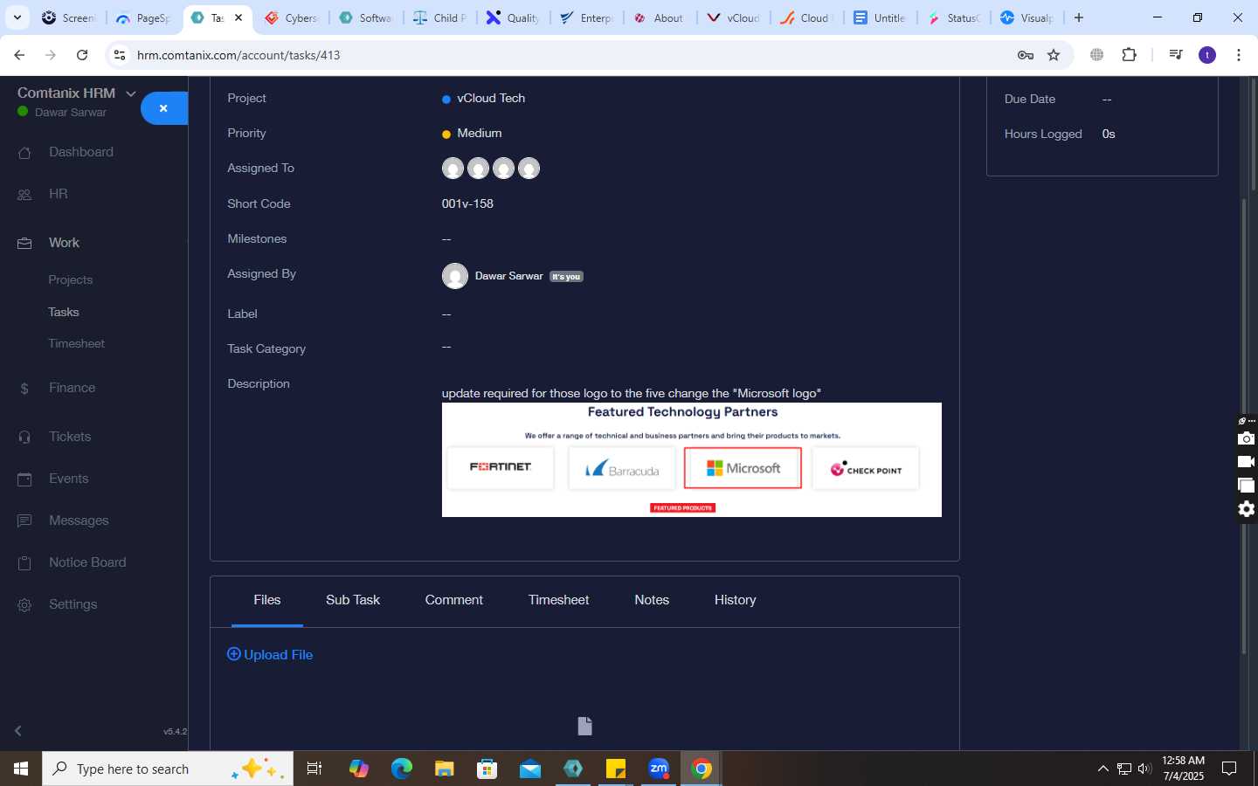Image resolution: width=1258 pixels, height=786 pixels.
Task: Switch to the Comment tab
Action: 454,600
